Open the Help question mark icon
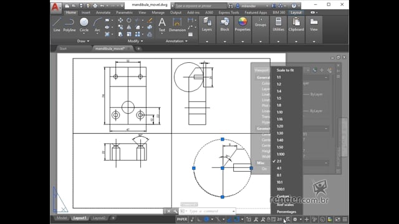 click(x=294, y=6)
